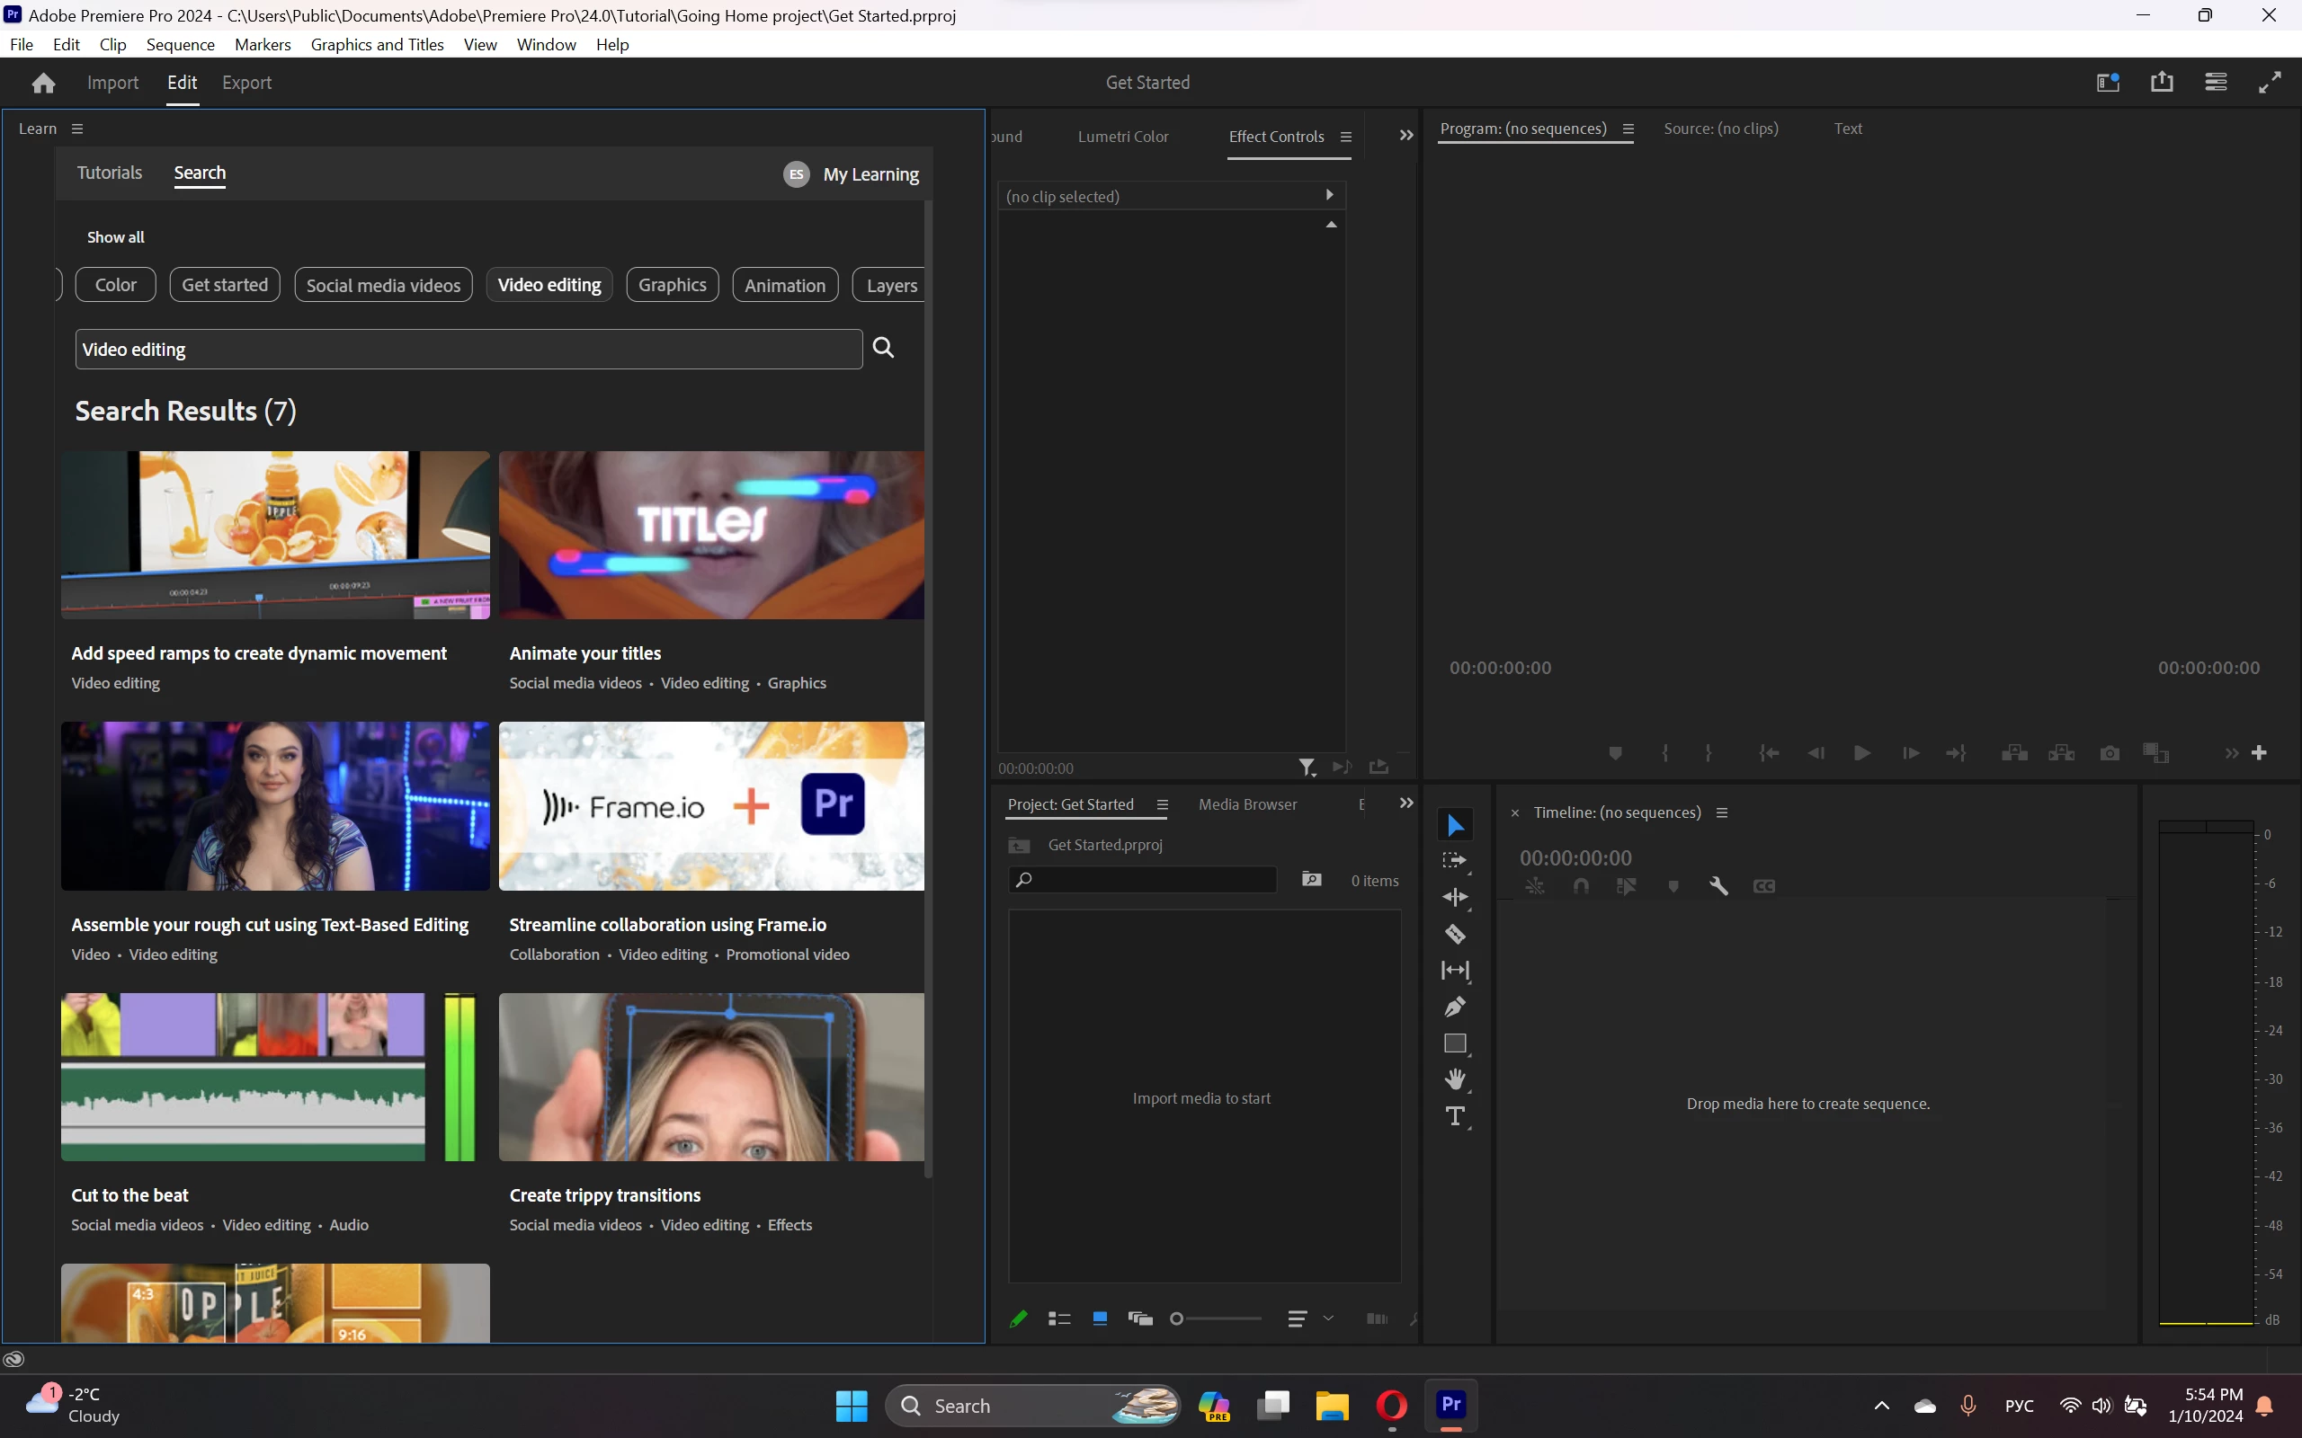The width and height of the screenshot is (2302, 1438).
Task: Select the Pen tool
Action: click(1454, 1007)
